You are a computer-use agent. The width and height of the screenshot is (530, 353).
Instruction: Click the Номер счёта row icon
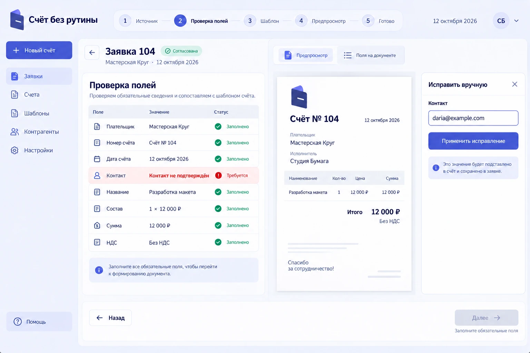(97, 143)
